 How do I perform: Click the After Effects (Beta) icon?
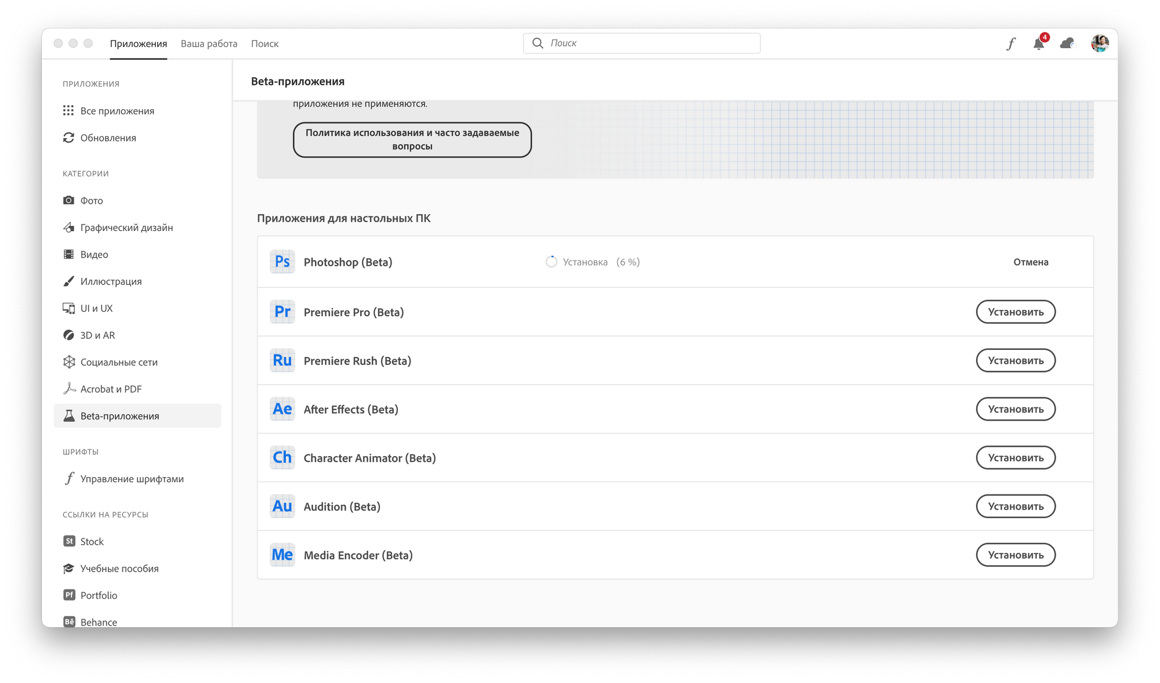coord(282,409)
